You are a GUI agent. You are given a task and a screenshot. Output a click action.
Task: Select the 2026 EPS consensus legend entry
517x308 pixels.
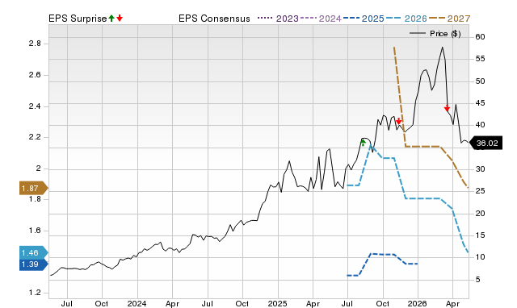[406, 19]
